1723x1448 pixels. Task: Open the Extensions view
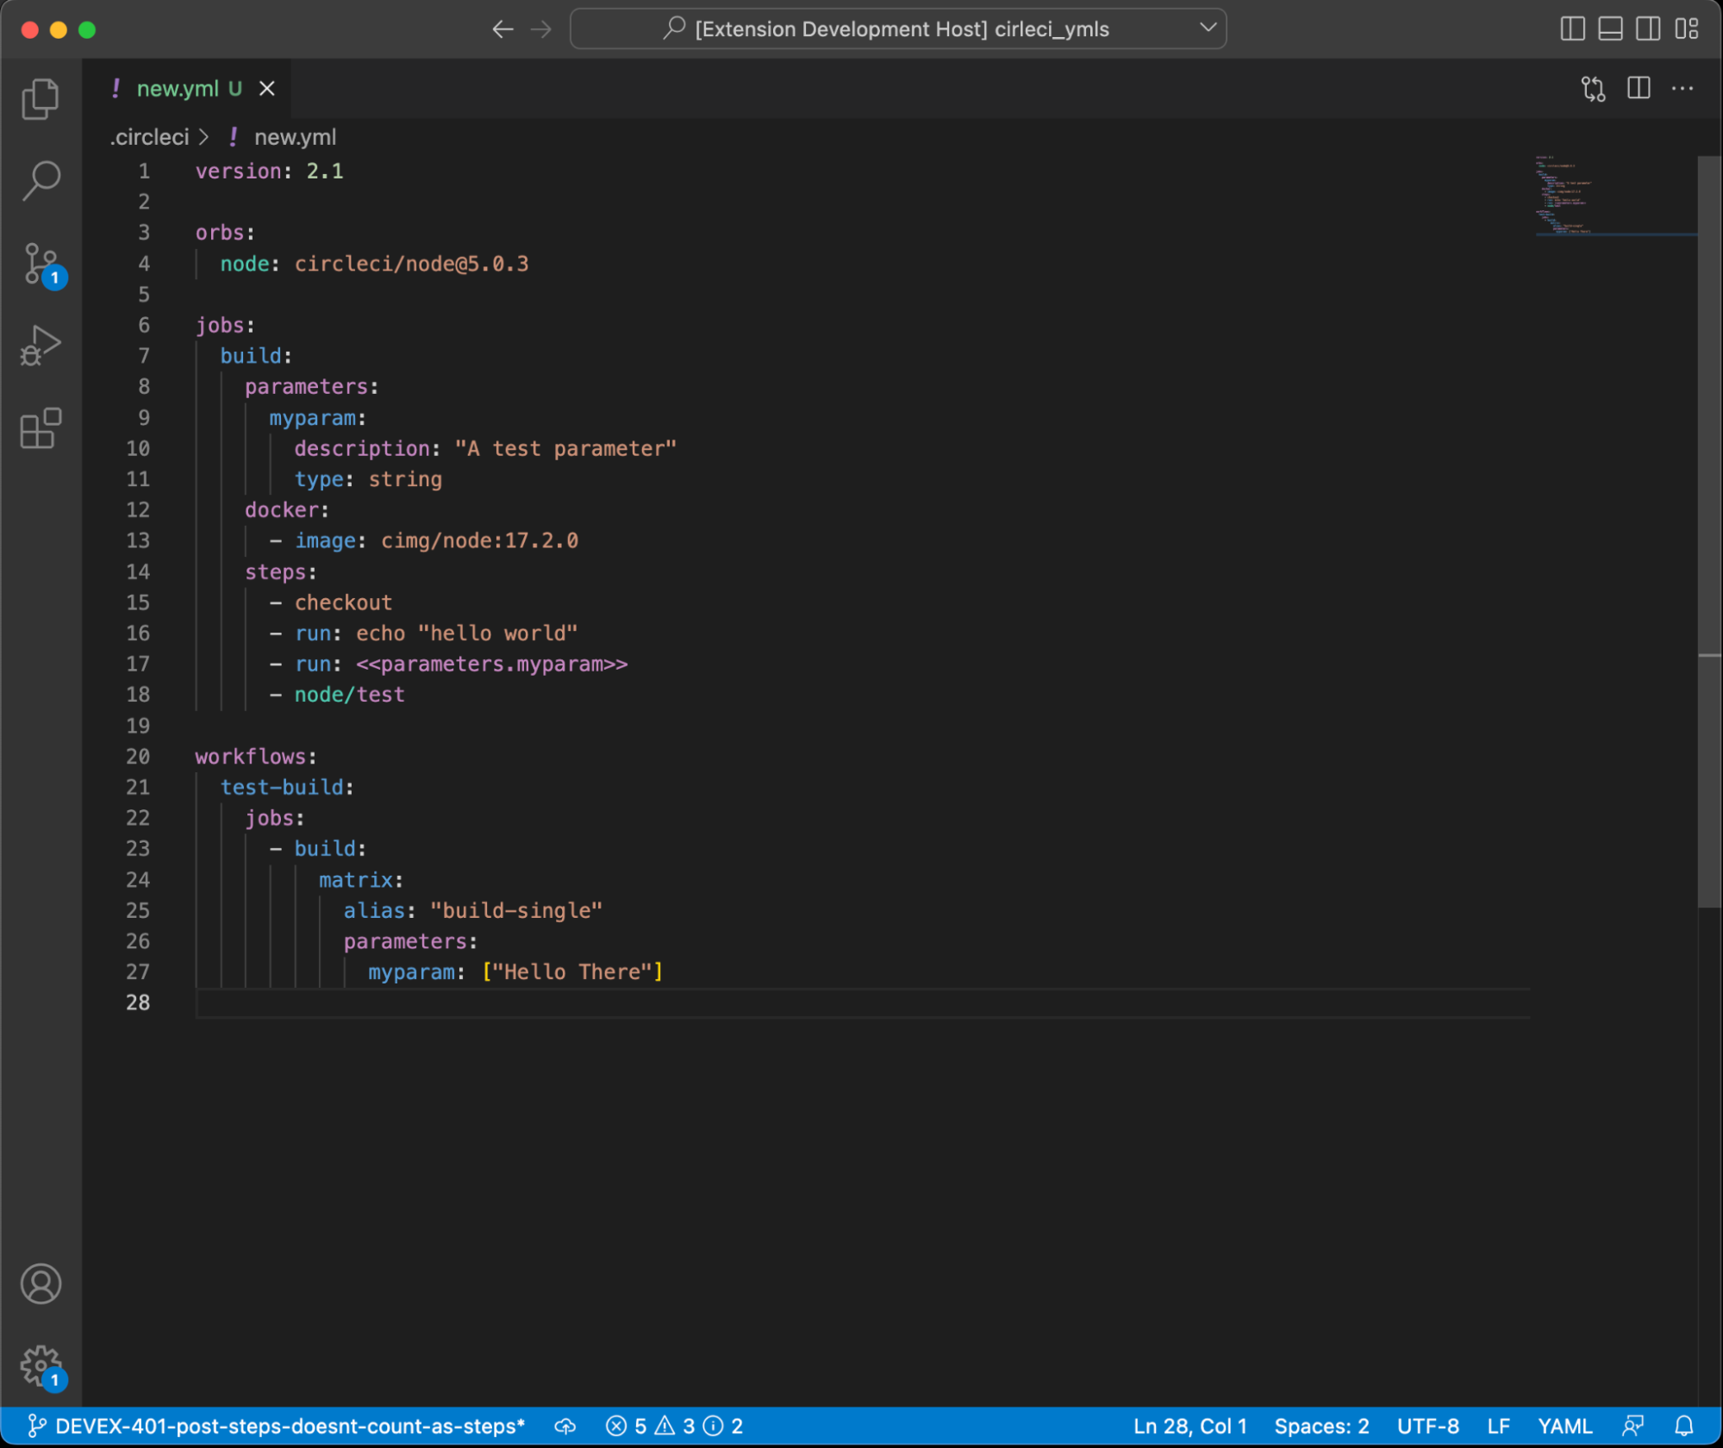click(x=41, y=428)
